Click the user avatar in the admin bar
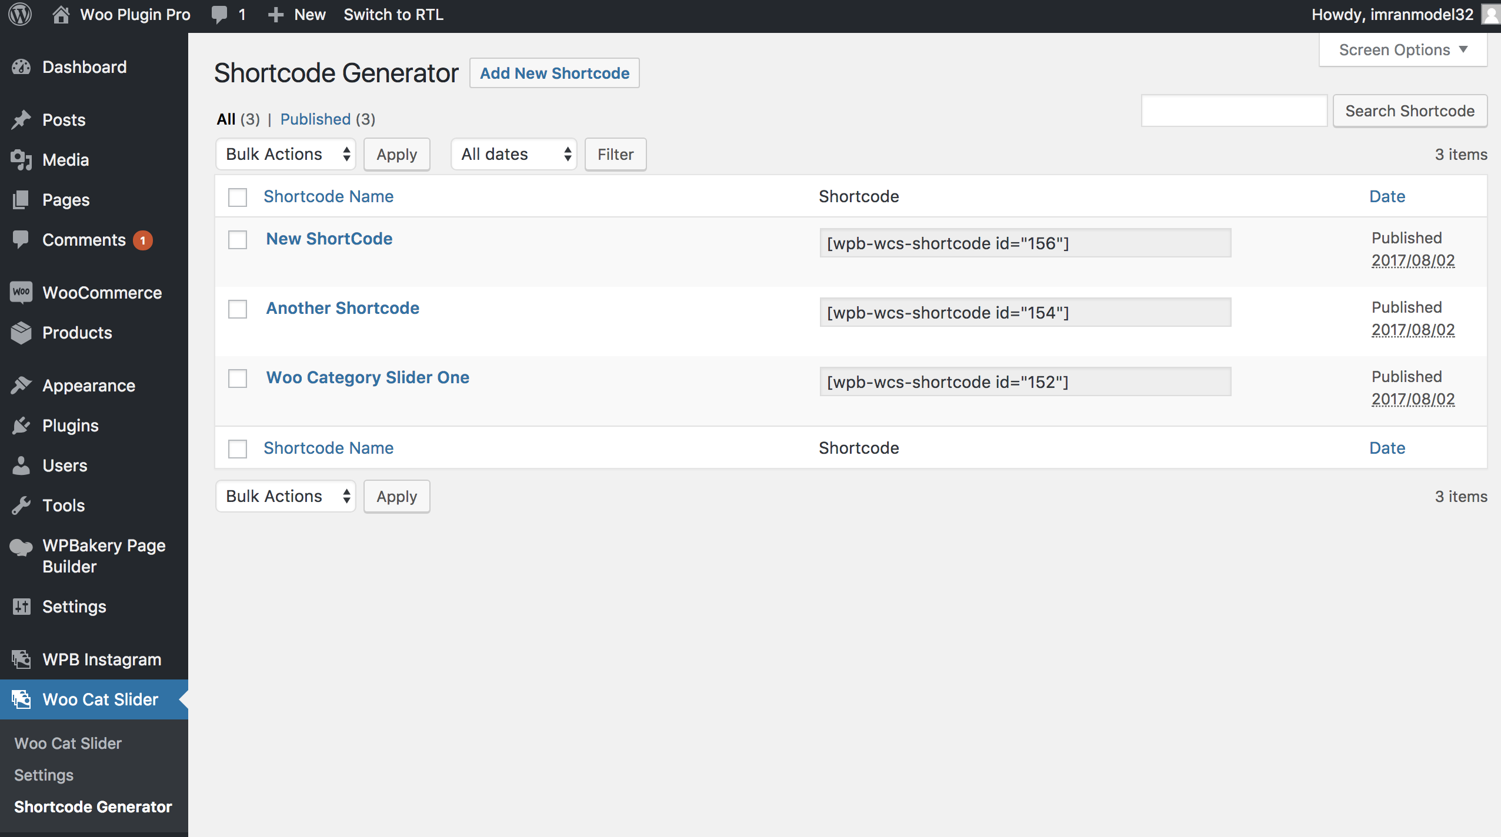1501x837 pixels. tap(1491, 15)
